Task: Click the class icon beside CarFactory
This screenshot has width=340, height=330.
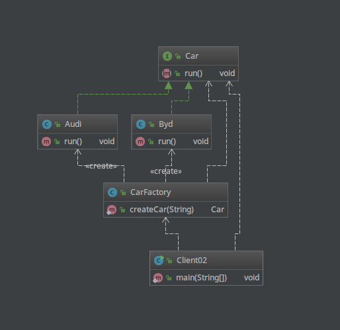Action: [112, 192]
